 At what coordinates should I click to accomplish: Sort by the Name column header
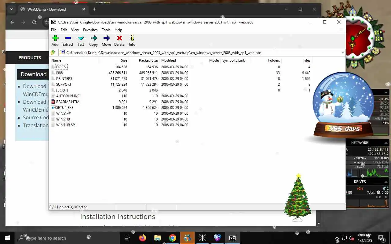(x=74, y=60)
